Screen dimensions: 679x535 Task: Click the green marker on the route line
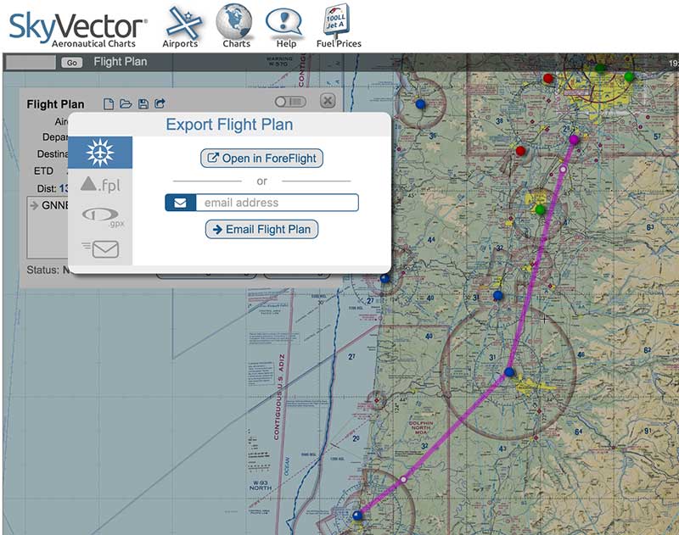point(540,209)
